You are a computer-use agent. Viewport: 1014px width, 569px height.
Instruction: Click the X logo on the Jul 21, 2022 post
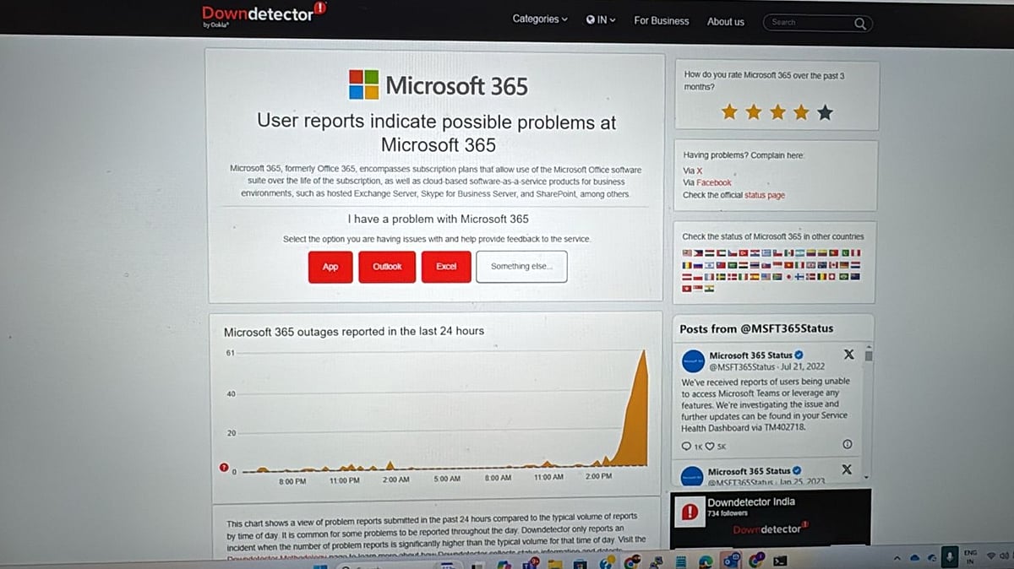coord(848,355)
